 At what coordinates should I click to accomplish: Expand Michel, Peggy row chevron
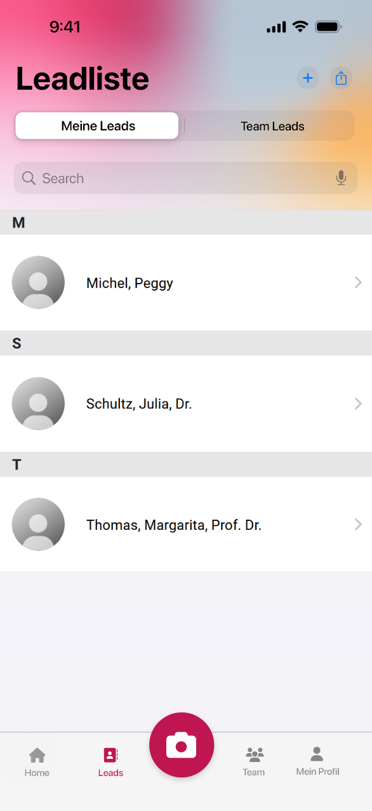tap(358, 282)
